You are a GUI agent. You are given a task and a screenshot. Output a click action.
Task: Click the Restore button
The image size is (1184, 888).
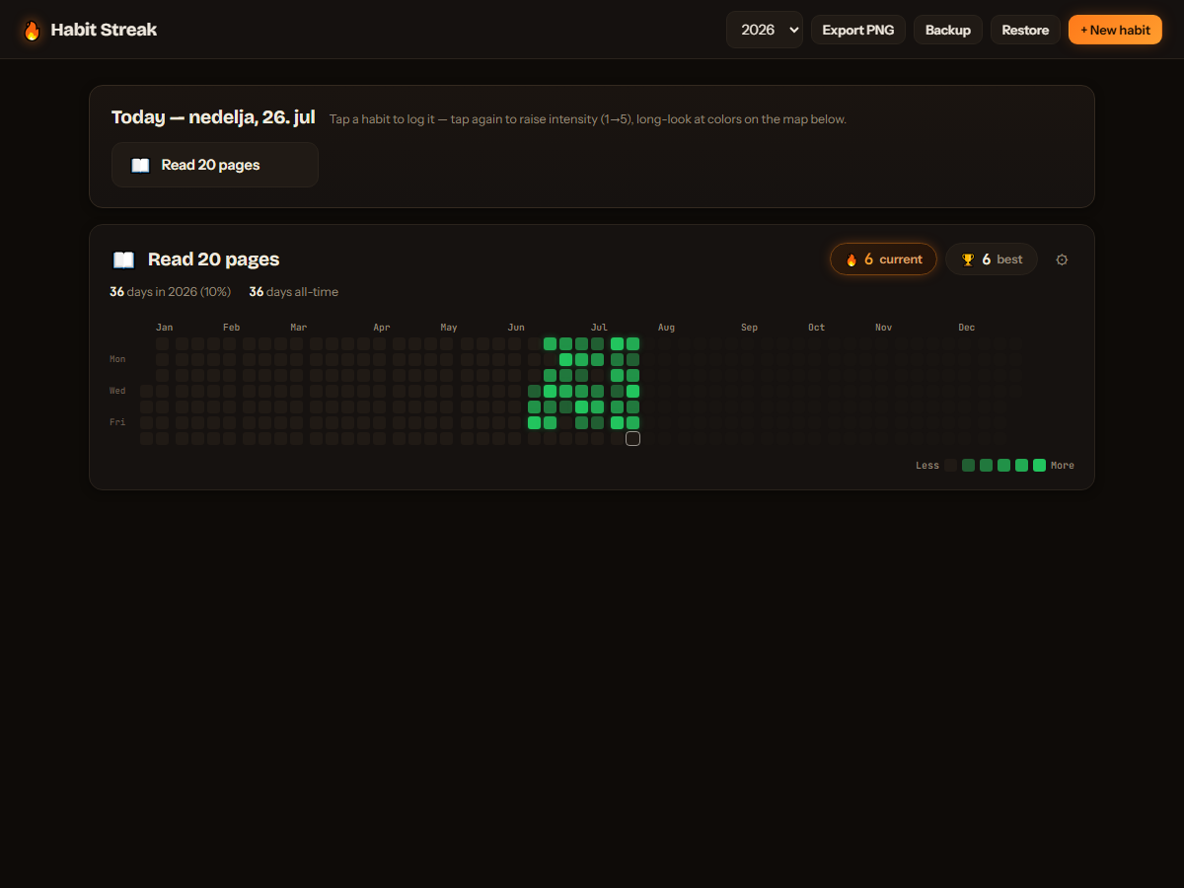click(x=1025, y=30)
